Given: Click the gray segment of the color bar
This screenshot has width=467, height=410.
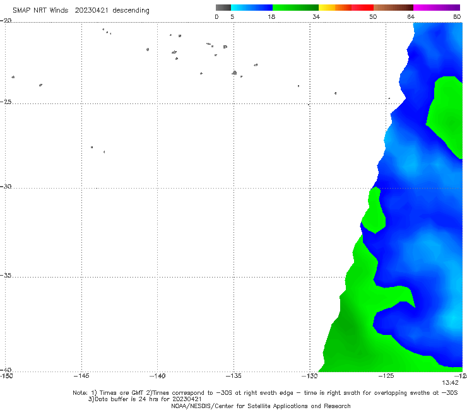Looking at the screenshot, I should coord(223,8).
